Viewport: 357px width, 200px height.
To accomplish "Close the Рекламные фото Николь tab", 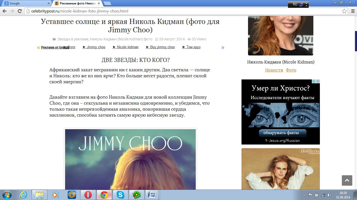I will [99, 3].
